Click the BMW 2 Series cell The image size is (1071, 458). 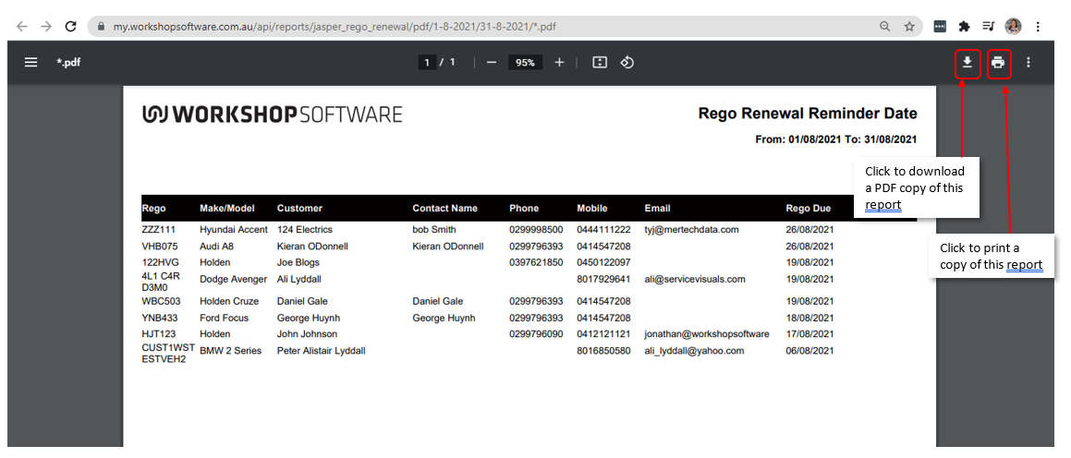click(230, 351)
